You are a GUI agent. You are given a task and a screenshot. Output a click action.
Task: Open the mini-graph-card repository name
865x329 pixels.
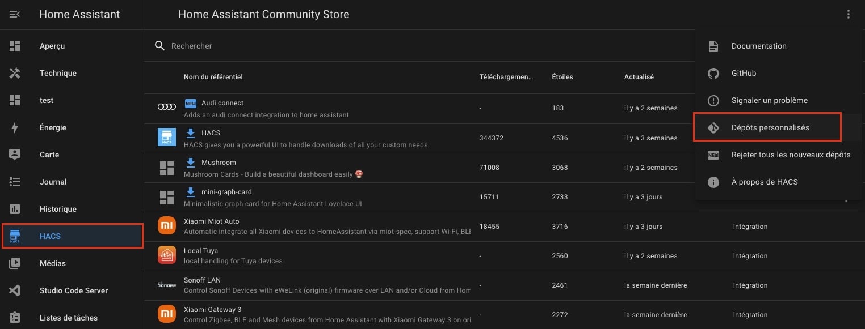pyautogui.click(x=226, y=192)
